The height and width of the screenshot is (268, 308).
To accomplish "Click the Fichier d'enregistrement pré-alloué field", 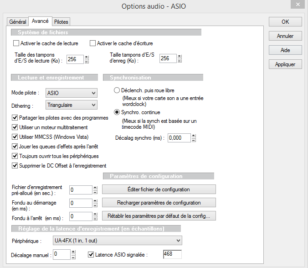I will tap(81, 190).
